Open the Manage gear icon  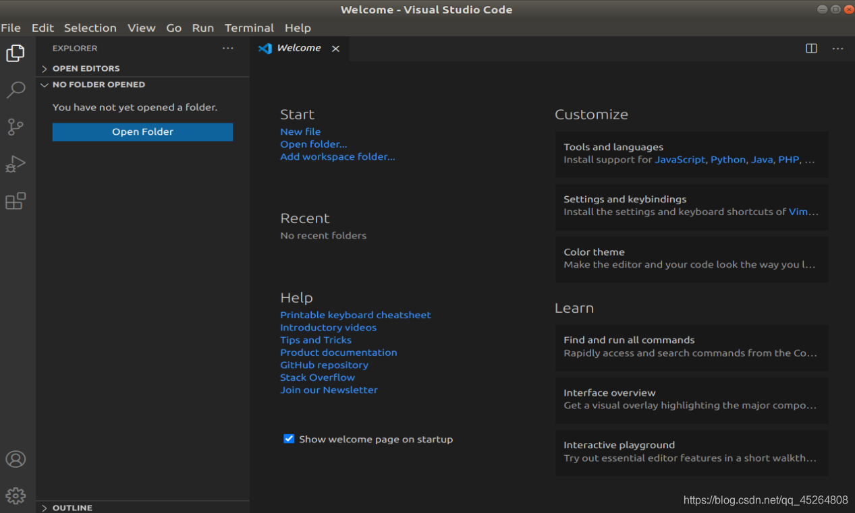pos(16,496)
